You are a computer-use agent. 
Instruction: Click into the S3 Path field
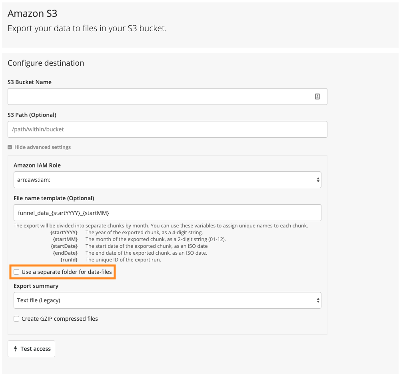tap(167, 129)
